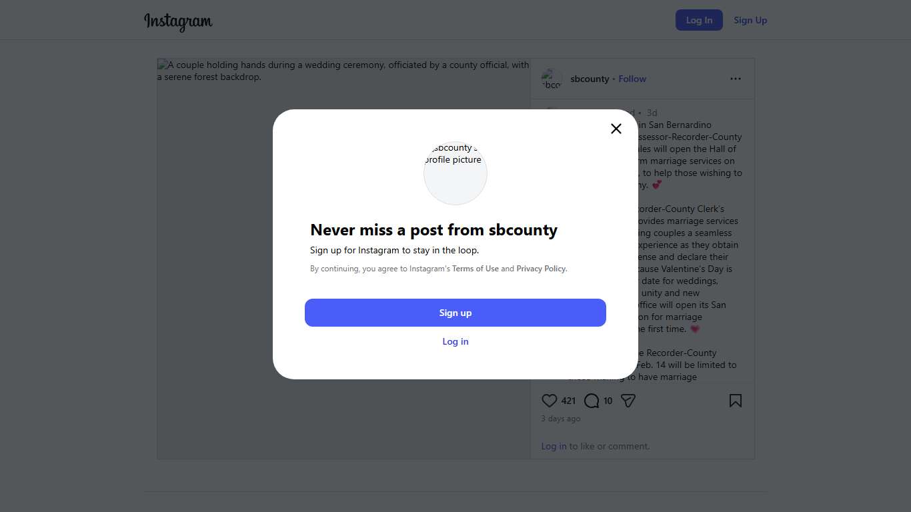911x512 pixels.
Task: Click the heart like icon
Action: pos(549,401)
